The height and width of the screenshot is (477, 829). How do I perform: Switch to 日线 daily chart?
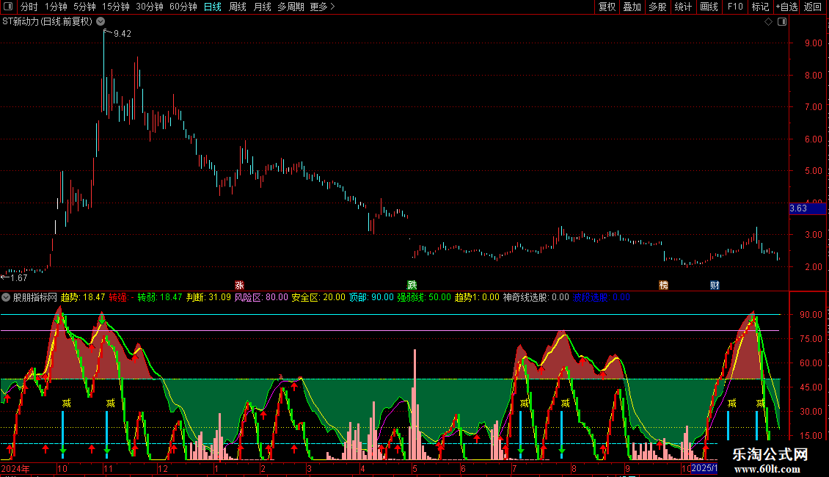(x=213, y=7)
